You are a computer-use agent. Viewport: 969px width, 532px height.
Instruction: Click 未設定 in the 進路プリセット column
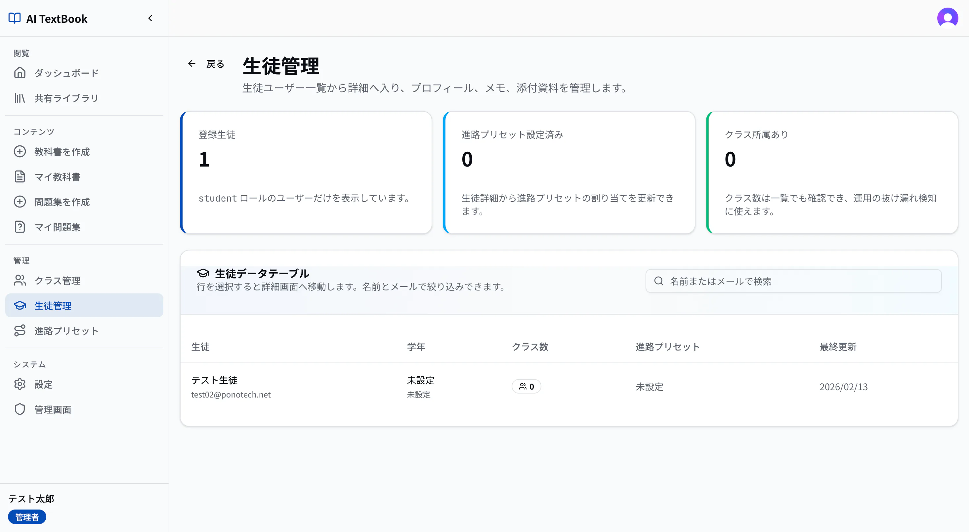point(650,387)
